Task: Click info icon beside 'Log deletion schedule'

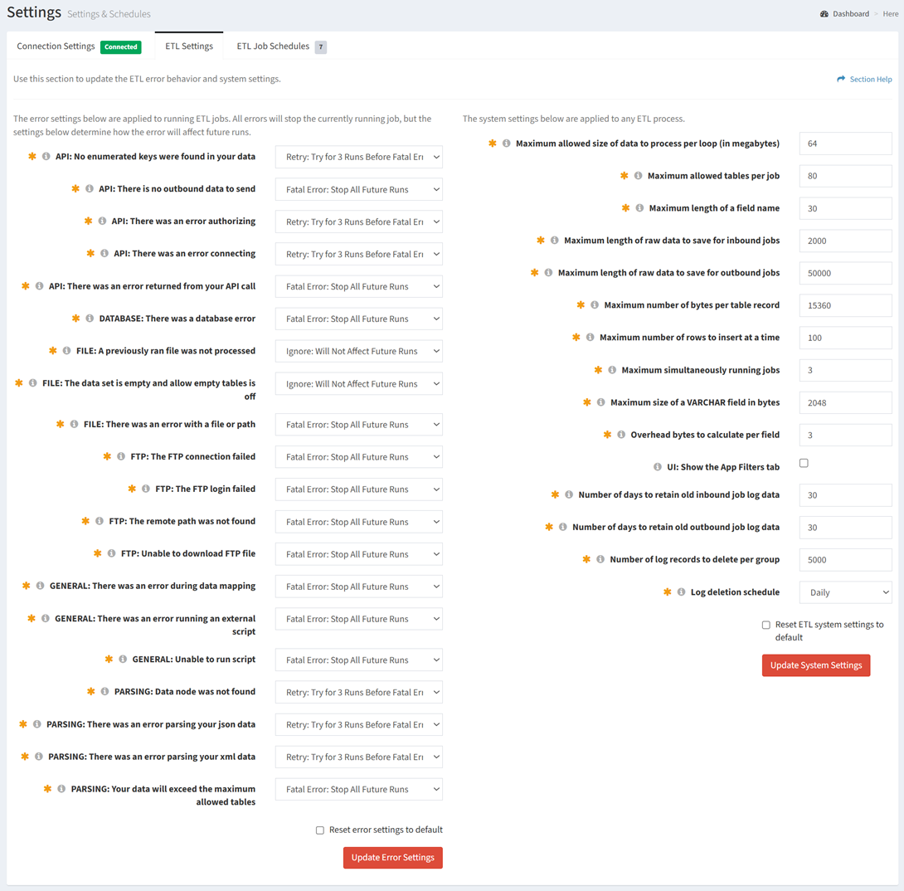Action: [681, 592]
